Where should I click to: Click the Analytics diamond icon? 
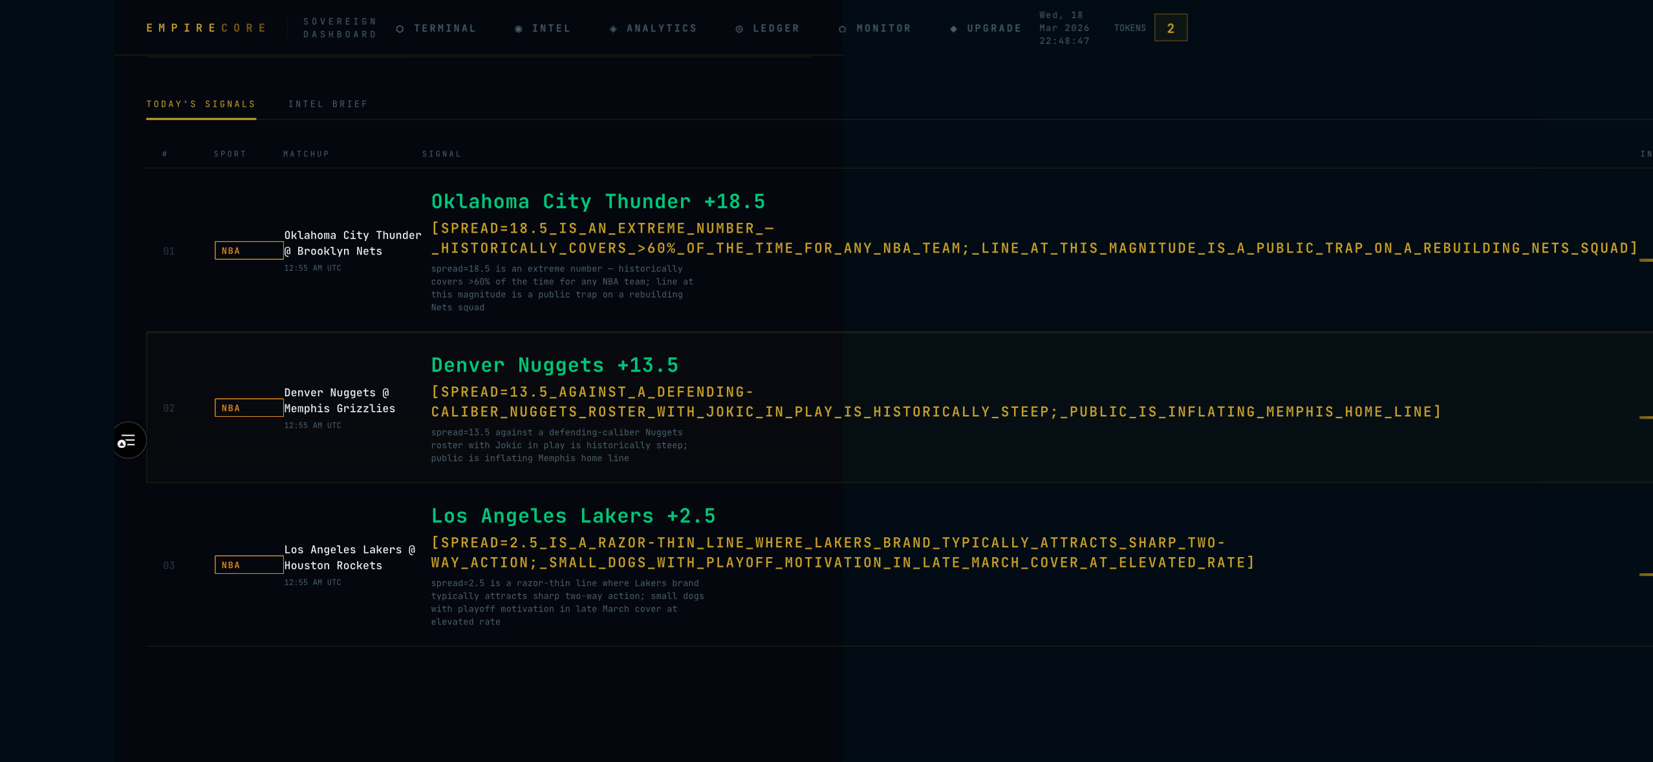(612, 29)
